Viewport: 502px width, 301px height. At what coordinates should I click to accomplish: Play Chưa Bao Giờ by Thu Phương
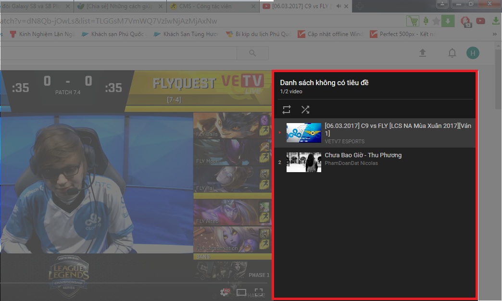363,155
